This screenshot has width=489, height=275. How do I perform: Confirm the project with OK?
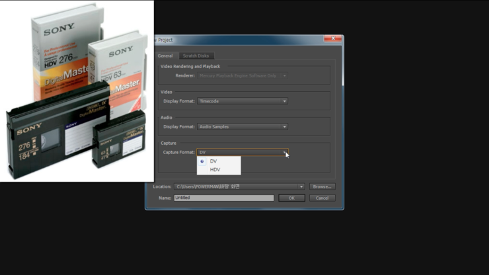tap(291, 198)
